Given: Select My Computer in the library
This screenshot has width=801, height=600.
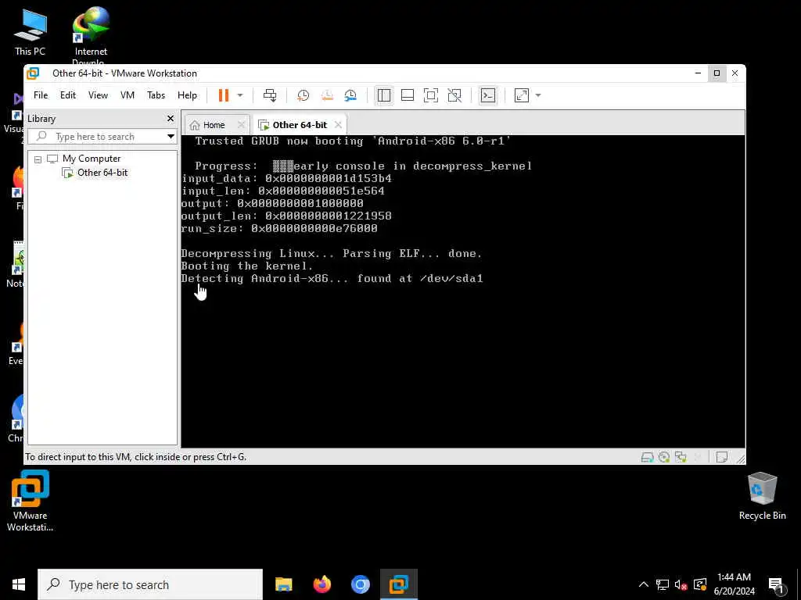Looking at the screenshot, I should [x=92, y=159].
